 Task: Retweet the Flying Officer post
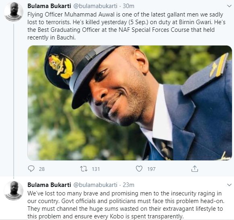(84, 169)
